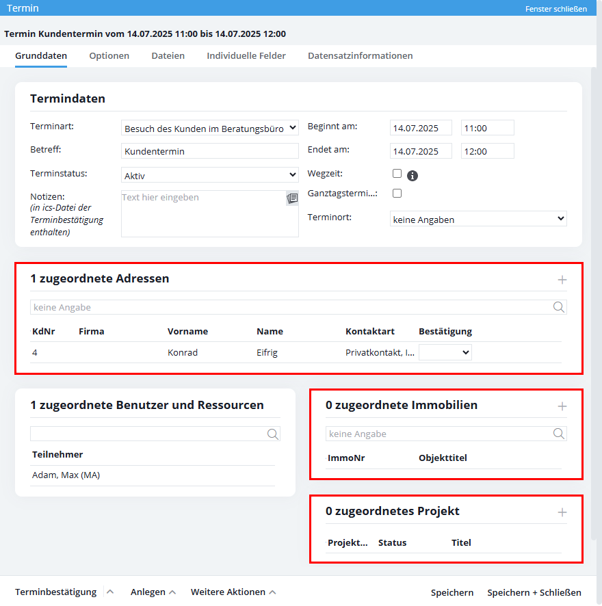Expand the Weitere Aktionen menu
This screenshot has width=602, height=606.
click(233, 592)
